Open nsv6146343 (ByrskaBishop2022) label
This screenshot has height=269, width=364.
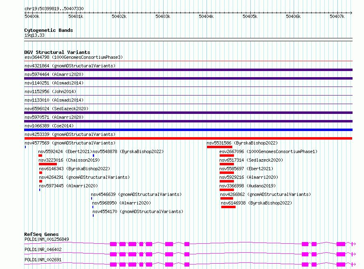click(74, 169)
